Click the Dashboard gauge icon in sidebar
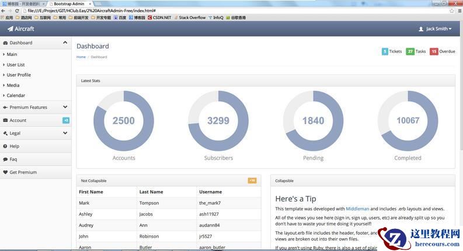 pyautogui.click(x=5, y=43)
